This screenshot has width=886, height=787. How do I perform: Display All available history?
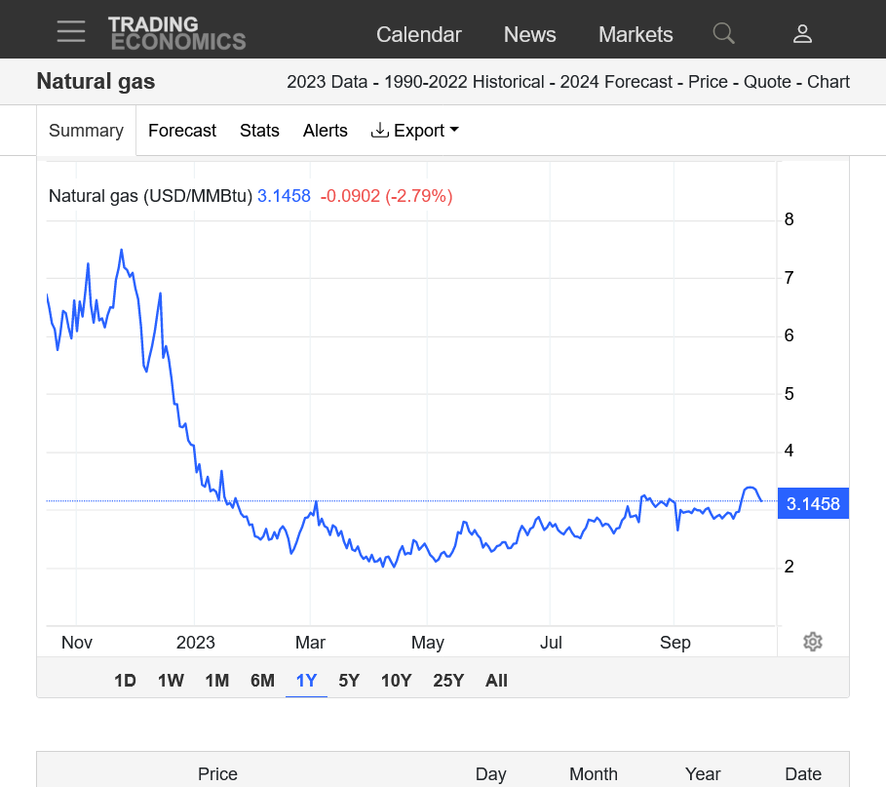tap(496, 681)
